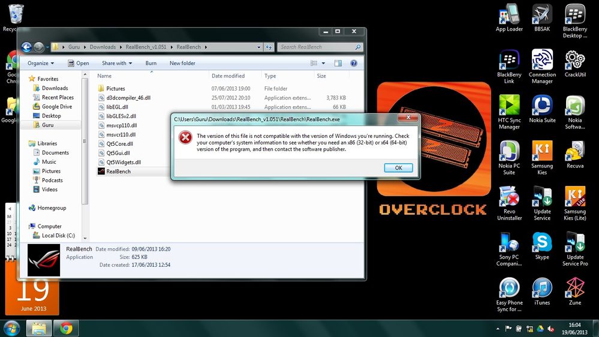Click New folder in toolbar
Viewport: 599px width, 337px height.
pos(182,63)
